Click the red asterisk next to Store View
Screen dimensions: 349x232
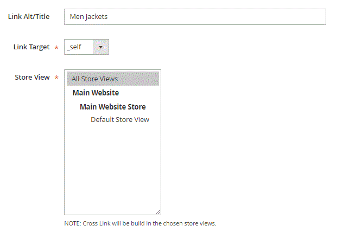click(x=56, y=78)
